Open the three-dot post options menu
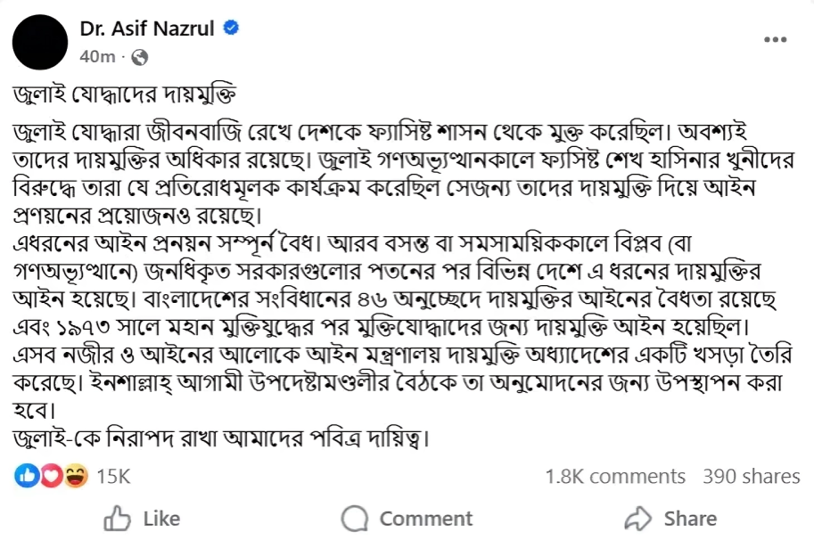Viewport: 814px width, 548px height. click(776, 40)
